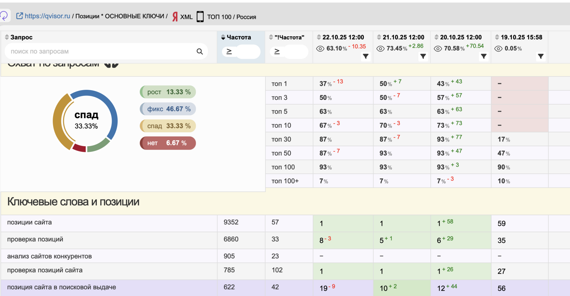The height and width of the screenshot is (296, 570).
Task: Click the 63.10% visibility value
Action: [x=337, y=49]
